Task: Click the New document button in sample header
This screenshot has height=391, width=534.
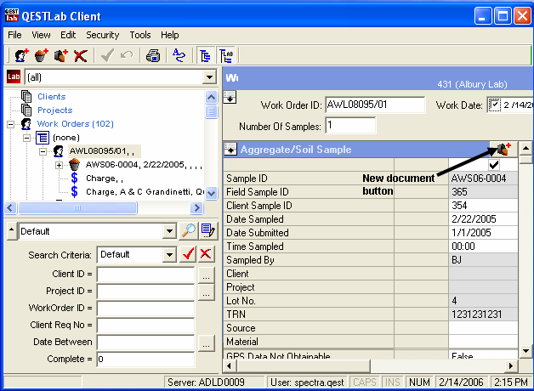Action: [504, 149]
